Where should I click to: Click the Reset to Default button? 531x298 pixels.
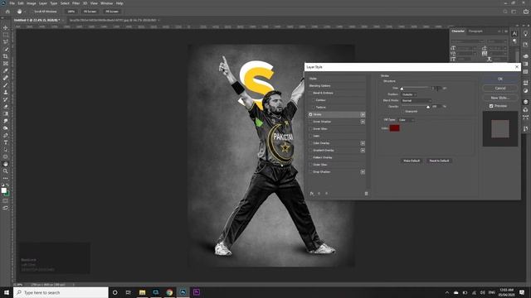(x=439, y=161)
